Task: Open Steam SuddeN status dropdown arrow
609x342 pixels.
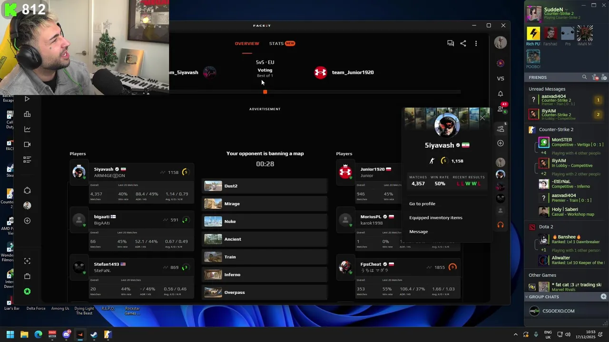Action: [x=567, y=9]
